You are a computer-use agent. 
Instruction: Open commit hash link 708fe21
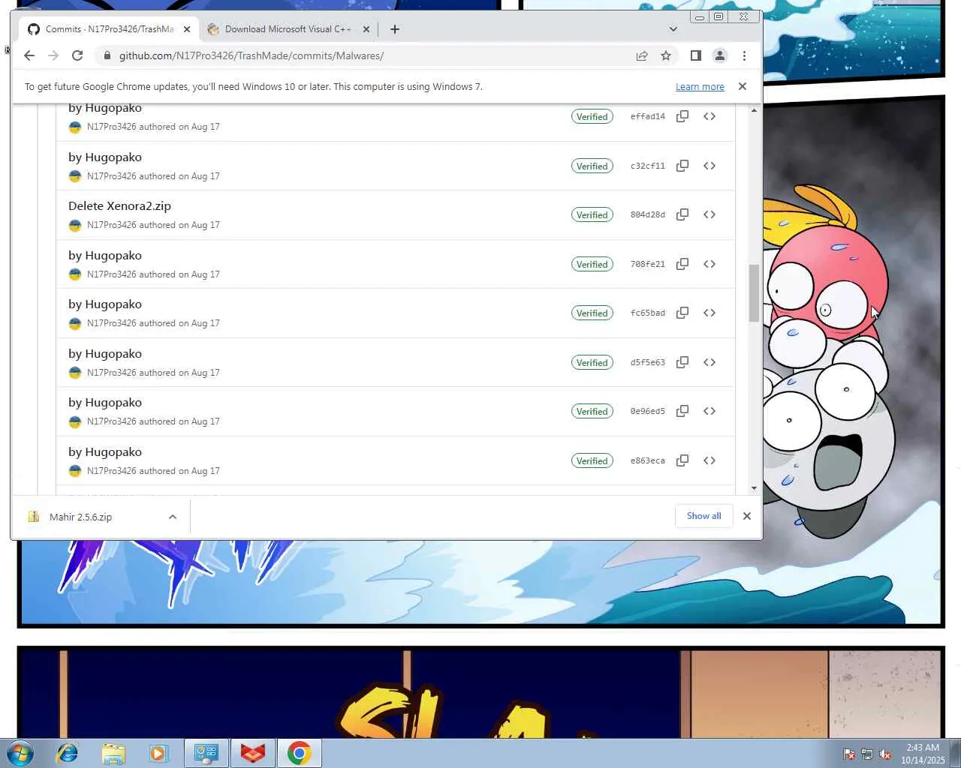[x=648, y=264]
